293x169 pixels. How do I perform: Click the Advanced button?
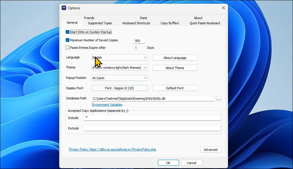[x=211, y=149]
